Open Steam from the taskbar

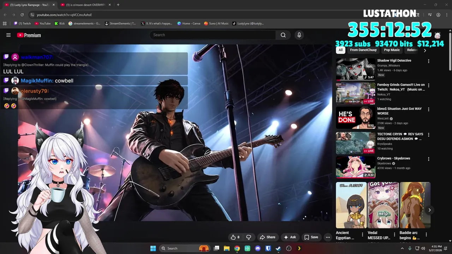(278, 248)
